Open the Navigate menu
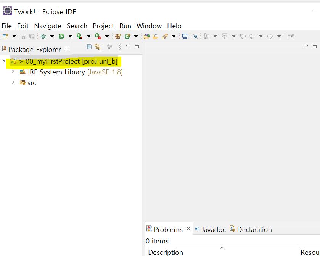The width and height of the screenshot is (320, 256). point(48,26)
